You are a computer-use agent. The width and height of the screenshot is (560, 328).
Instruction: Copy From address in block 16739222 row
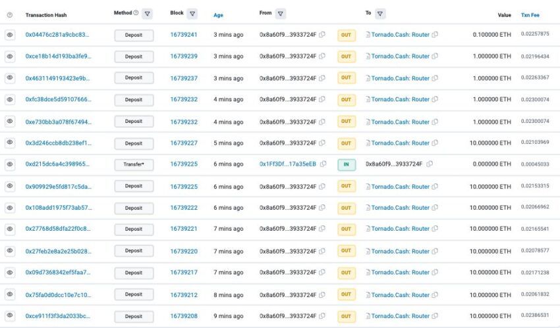coord(322,208)
